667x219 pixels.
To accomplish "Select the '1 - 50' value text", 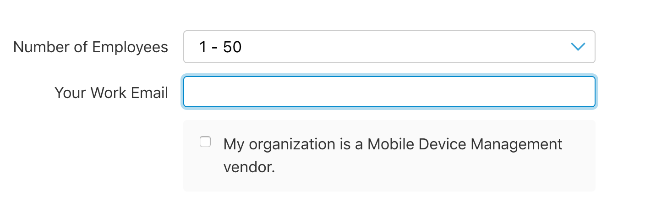I will click(220, 47).
